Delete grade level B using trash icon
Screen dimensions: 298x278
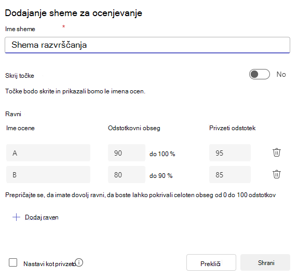pos(277,174)
